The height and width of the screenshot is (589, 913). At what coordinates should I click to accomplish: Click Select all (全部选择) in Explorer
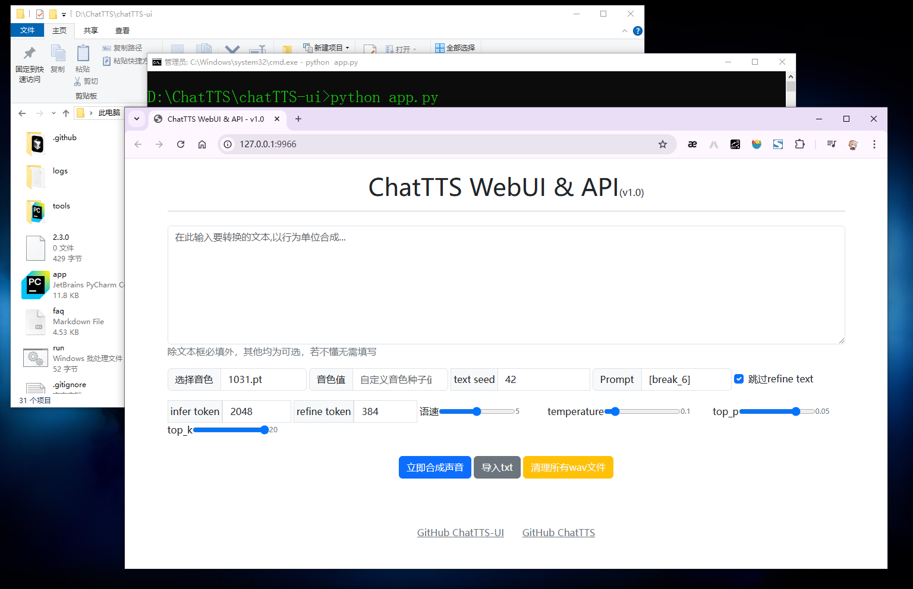pos(455,48)
